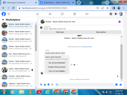Switch to the Marketplace 4beds 3baths tab
This screenshot has height=95, width=127.
pyautogui.click(x=57, y=3)
